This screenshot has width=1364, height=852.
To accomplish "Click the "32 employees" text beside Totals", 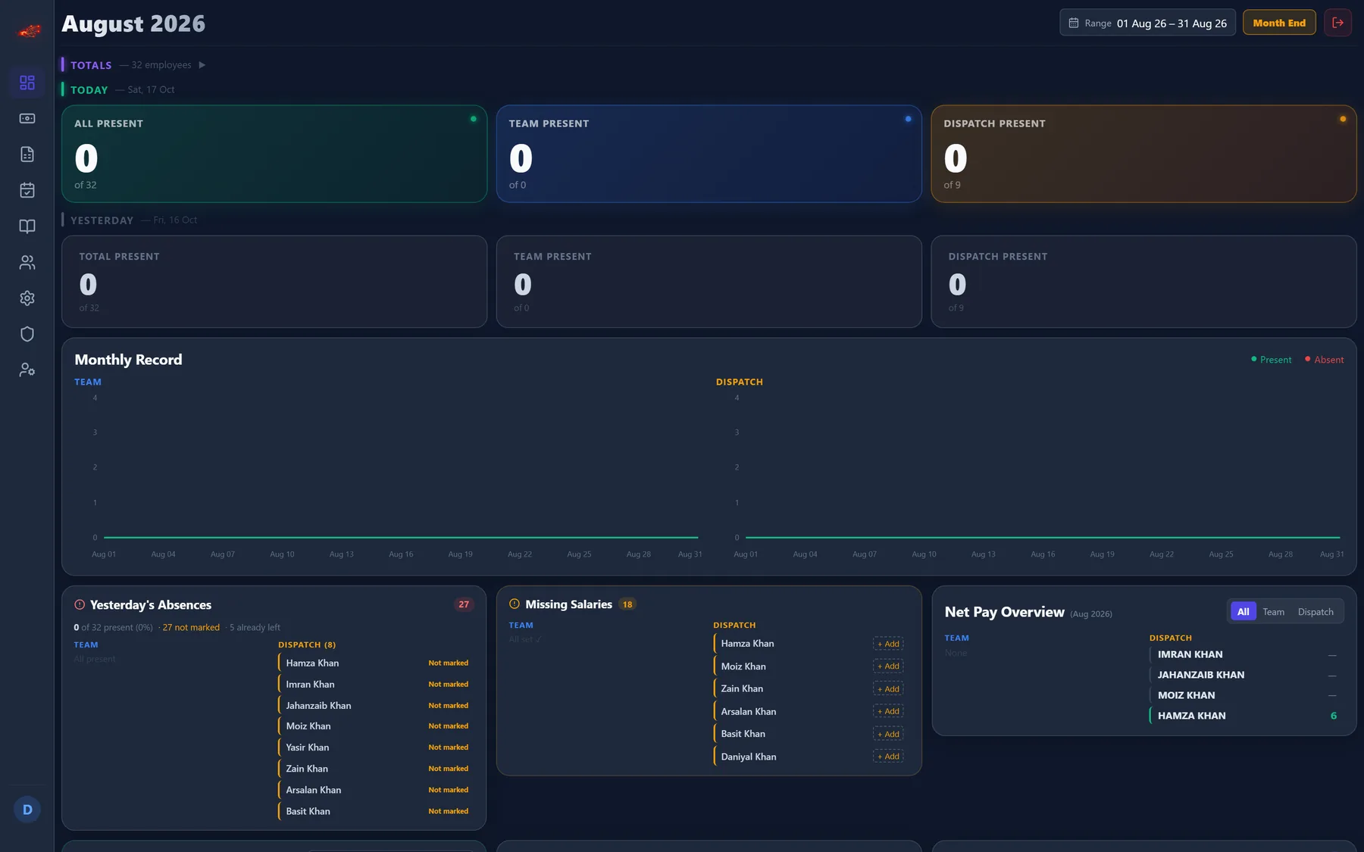I will (x=161, y=65).
